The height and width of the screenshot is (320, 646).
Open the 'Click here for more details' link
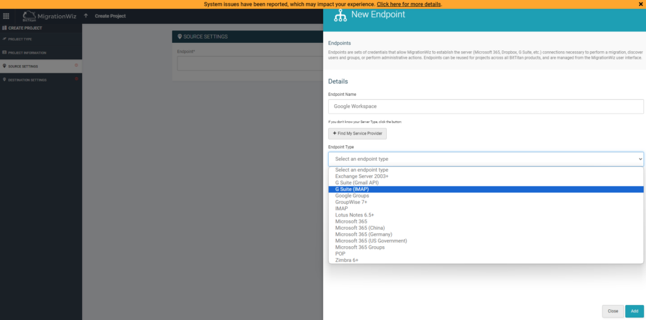(409, 4)
